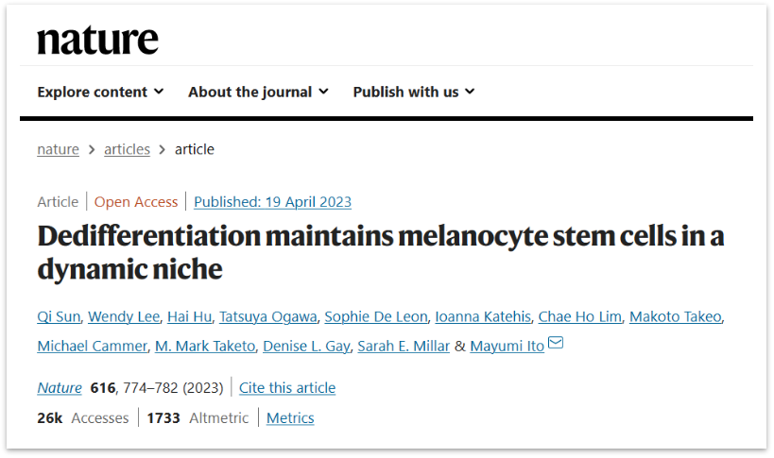
Task: Click corresponding author Mayumi Ito
Action: [507, 346]
